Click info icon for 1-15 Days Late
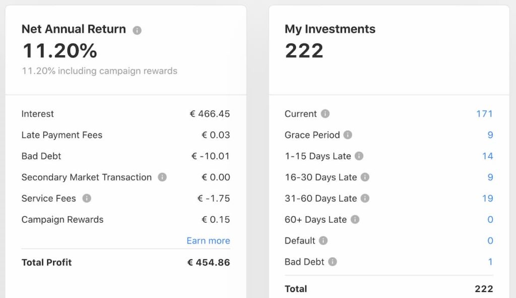 (359, 156)
